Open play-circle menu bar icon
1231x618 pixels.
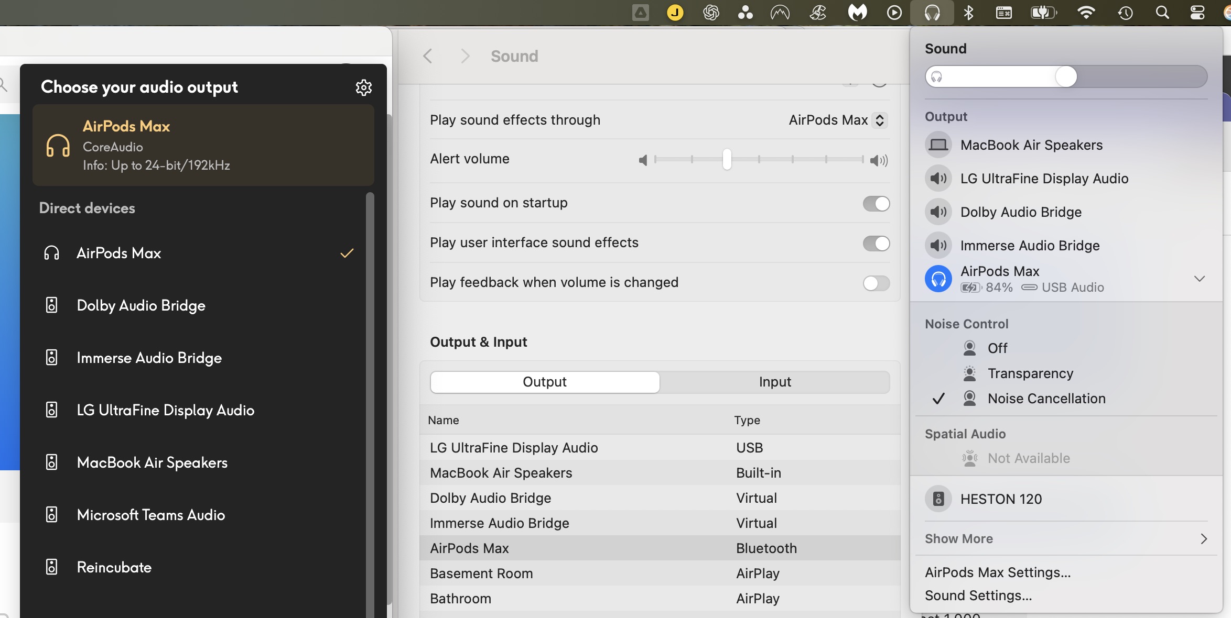click(x=894, y=13)
